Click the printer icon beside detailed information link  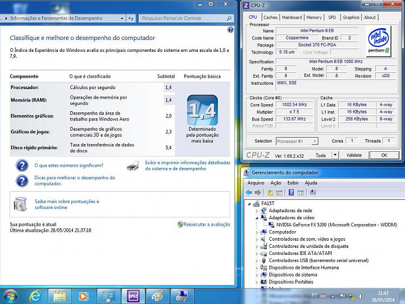133,166
